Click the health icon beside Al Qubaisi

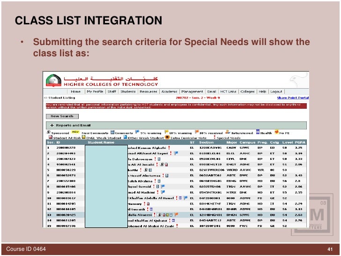click(x=173, y=220)
